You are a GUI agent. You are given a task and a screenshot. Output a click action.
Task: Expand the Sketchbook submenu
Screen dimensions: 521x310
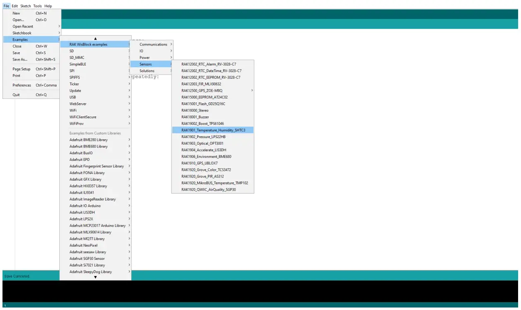pyautogui.click(x=32, y=33)
